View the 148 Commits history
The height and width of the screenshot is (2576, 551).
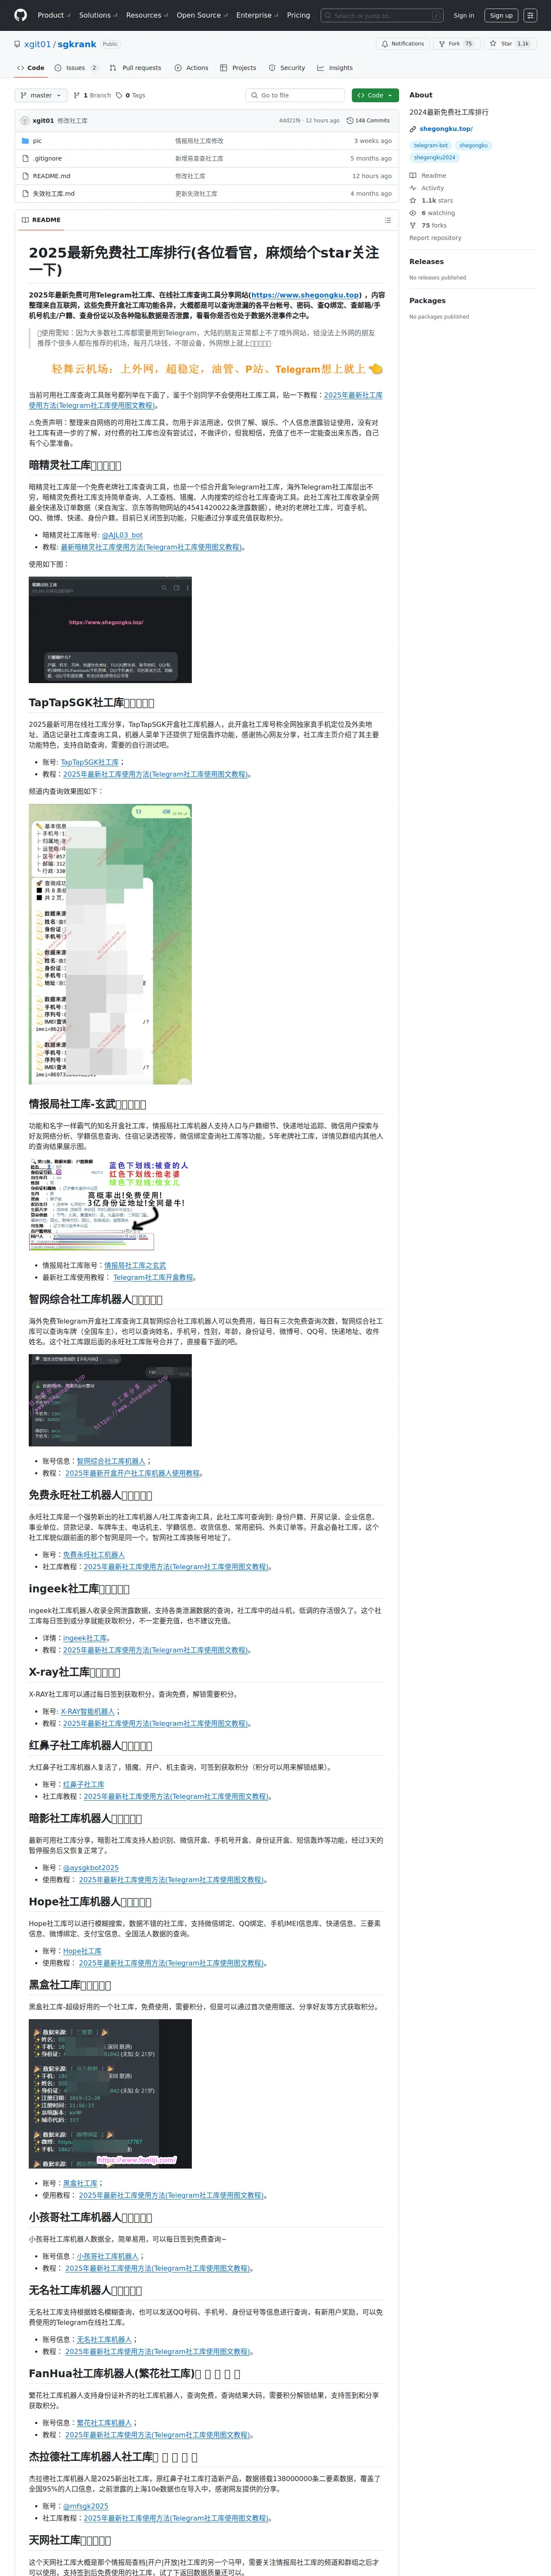(368, 120)
